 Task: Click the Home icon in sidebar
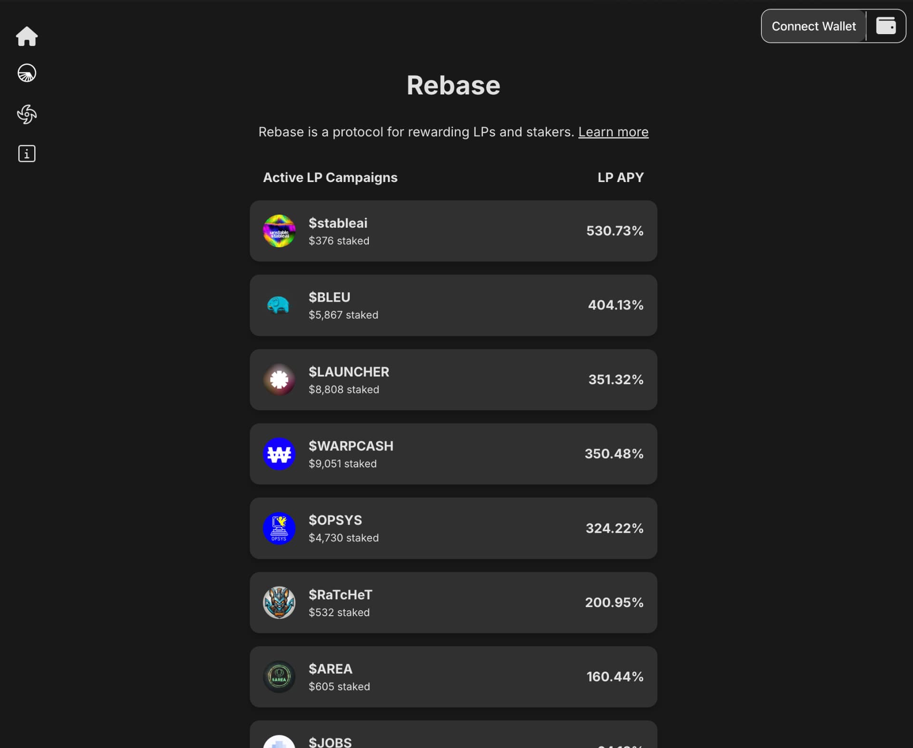pyautogui.click(x=27, y=36)
